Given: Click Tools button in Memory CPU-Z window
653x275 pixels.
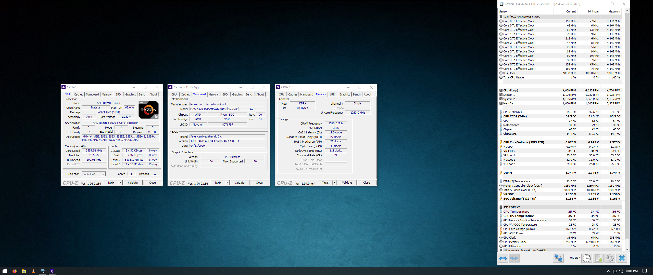Looking at the screenshot, I should [x=325, y=183].
